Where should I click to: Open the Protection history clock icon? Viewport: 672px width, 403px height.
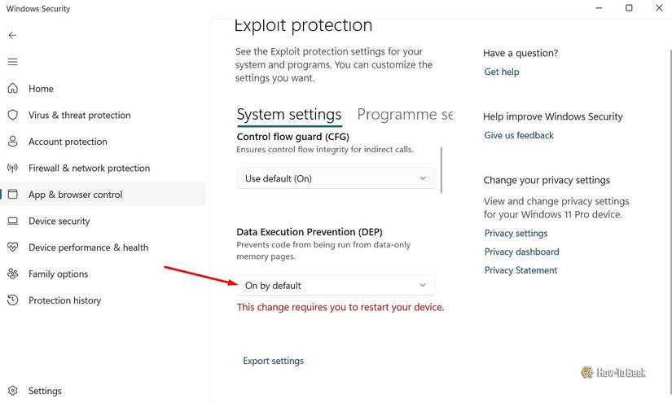point(12,300)
